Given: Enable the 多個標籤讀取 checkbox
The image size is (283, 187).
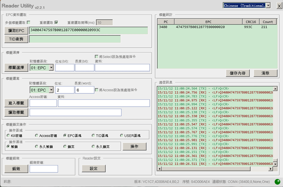Looking at the screenshot, I should click(x=28, y=22).
